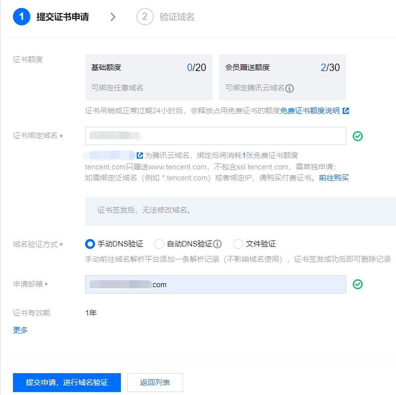Viewport: 396px width, 395px height.
Task: Click info icon next to 可绑定腾讯云域名
Action: click(x=290, y=88)
